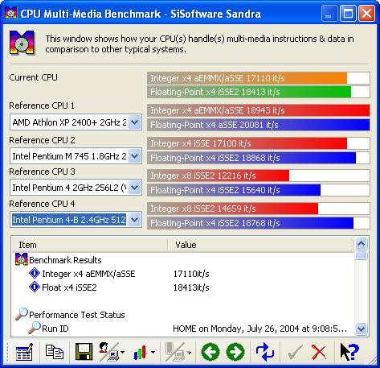
Task: Click the HOME on Monday, July 26 value
Action: (x=259, y=329)
